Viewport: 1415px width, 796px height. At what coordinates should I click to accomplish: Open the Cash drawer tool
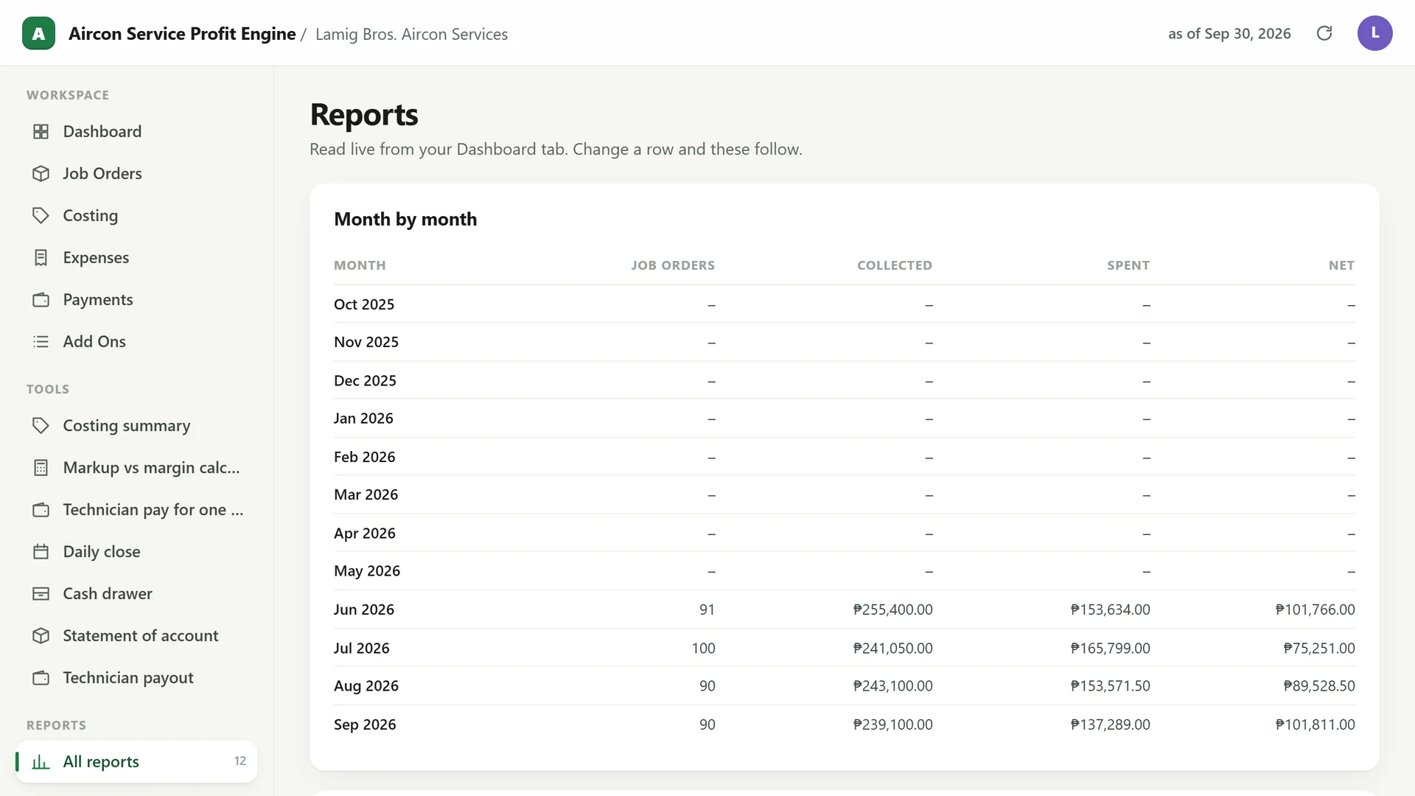tap(136, 593)
